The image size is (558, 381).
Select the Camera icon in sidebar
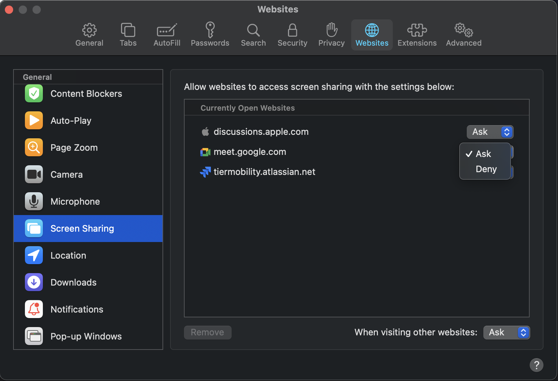coord(34,175)
